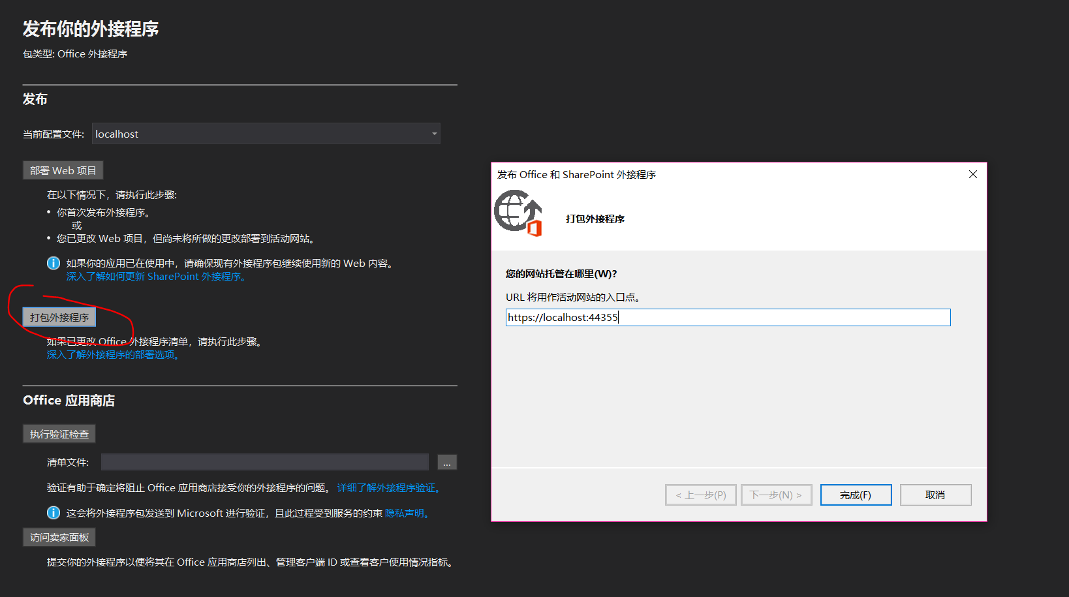Click the 下一步(N) button
This screenshot has width=1069, height=597.
776,495
